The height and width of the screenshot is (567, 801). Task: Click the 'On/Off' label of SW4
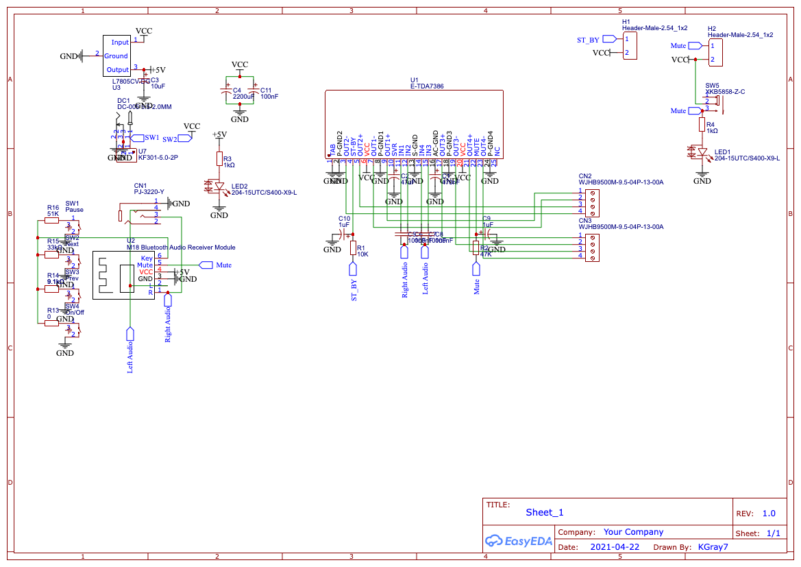[75, 313]
